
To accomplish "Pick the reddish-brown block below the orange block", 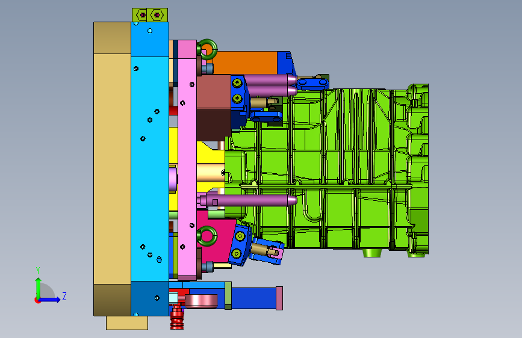I will point(214,93).
